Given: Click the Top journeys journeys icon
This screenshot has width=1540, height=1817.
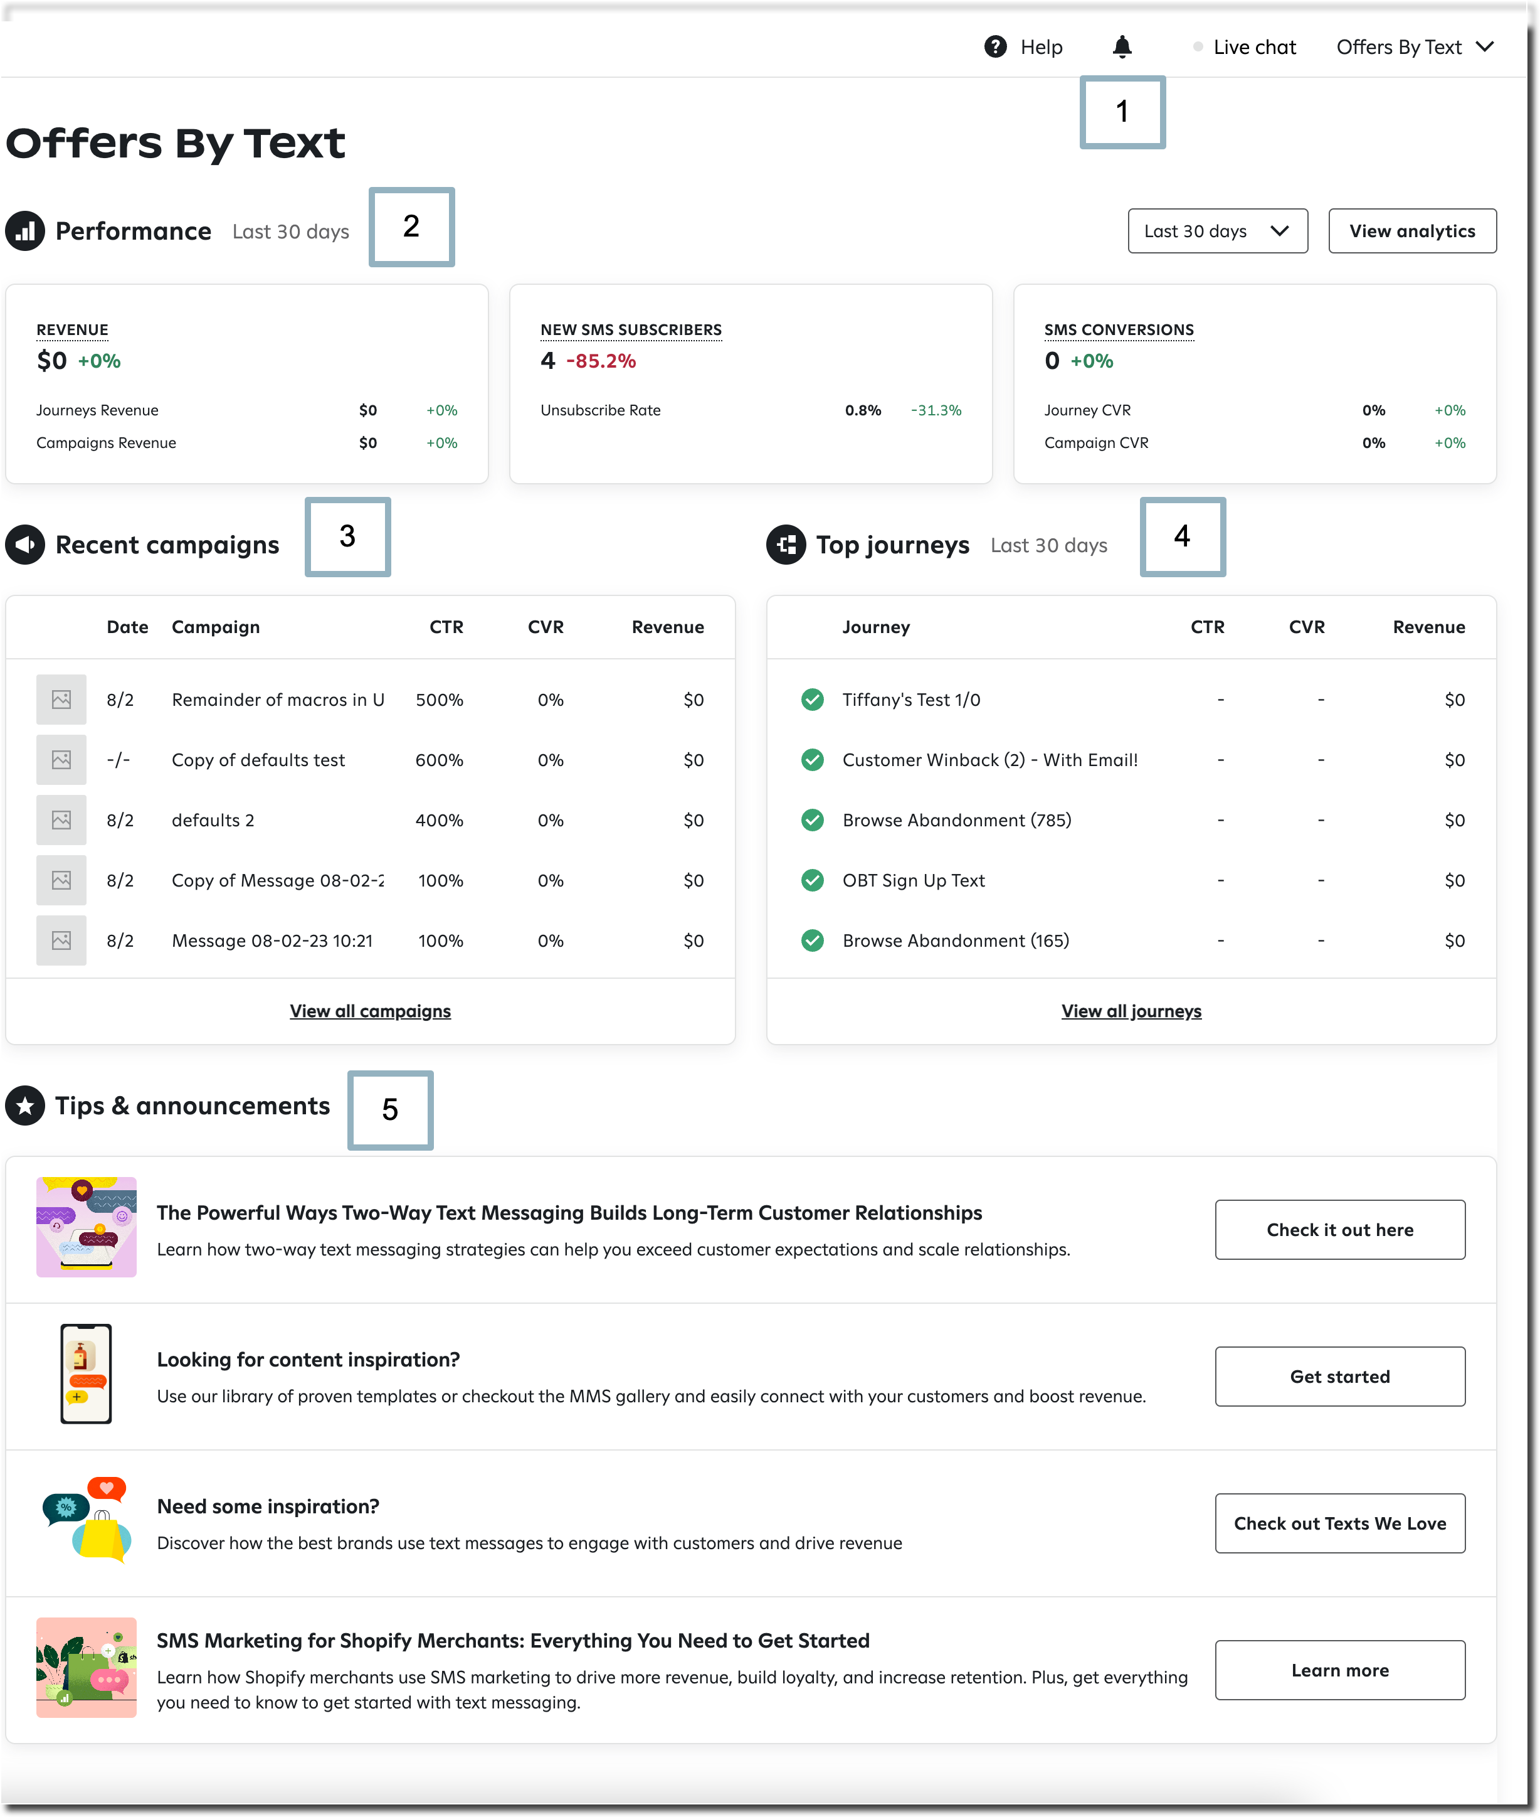Looking at the screenshot, I should (785, 544).
